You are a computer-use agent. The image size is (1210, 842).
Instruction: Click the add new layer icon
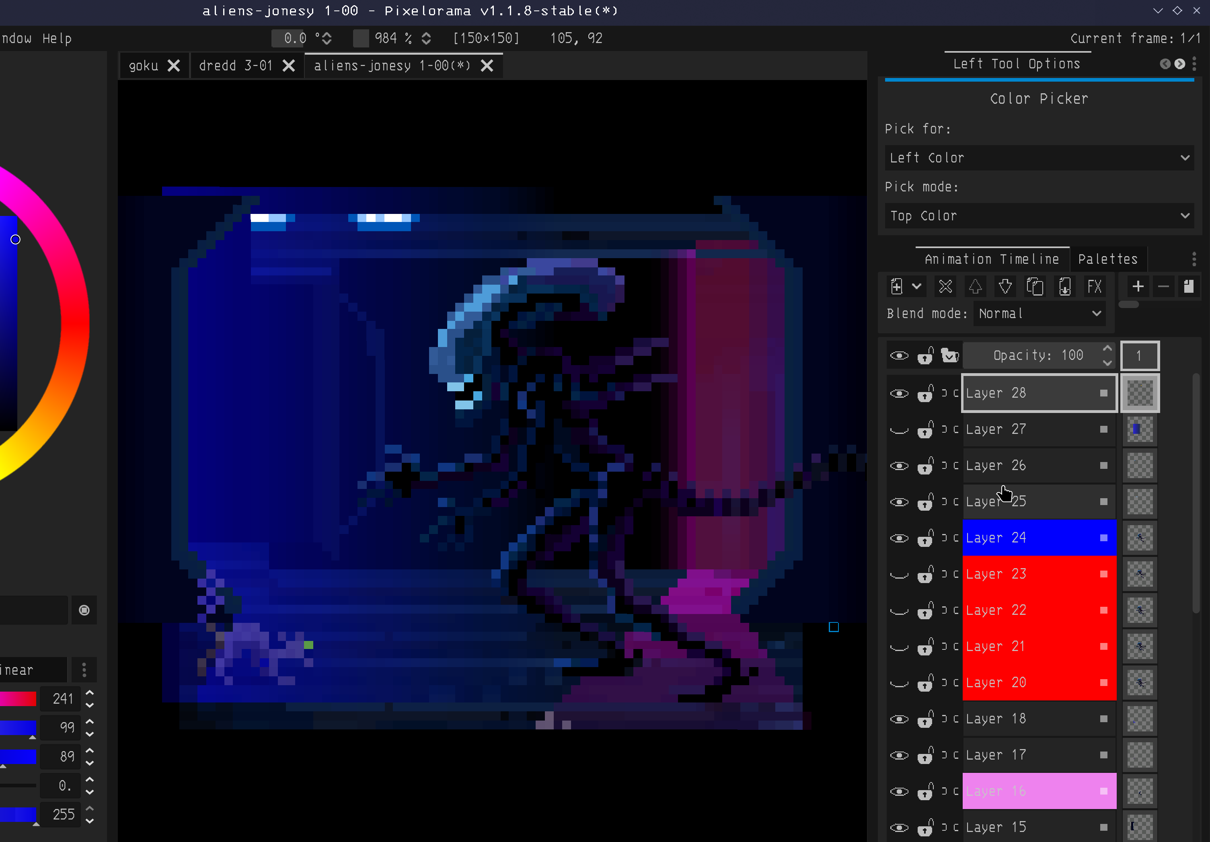tap(896, 286)
